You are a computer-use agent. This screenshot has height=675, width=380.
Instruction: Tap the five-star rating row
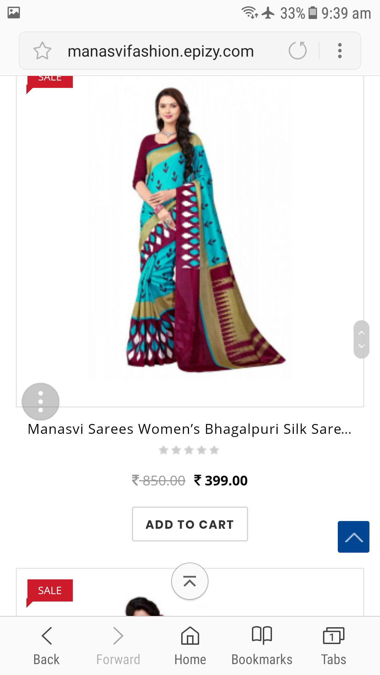189,450
